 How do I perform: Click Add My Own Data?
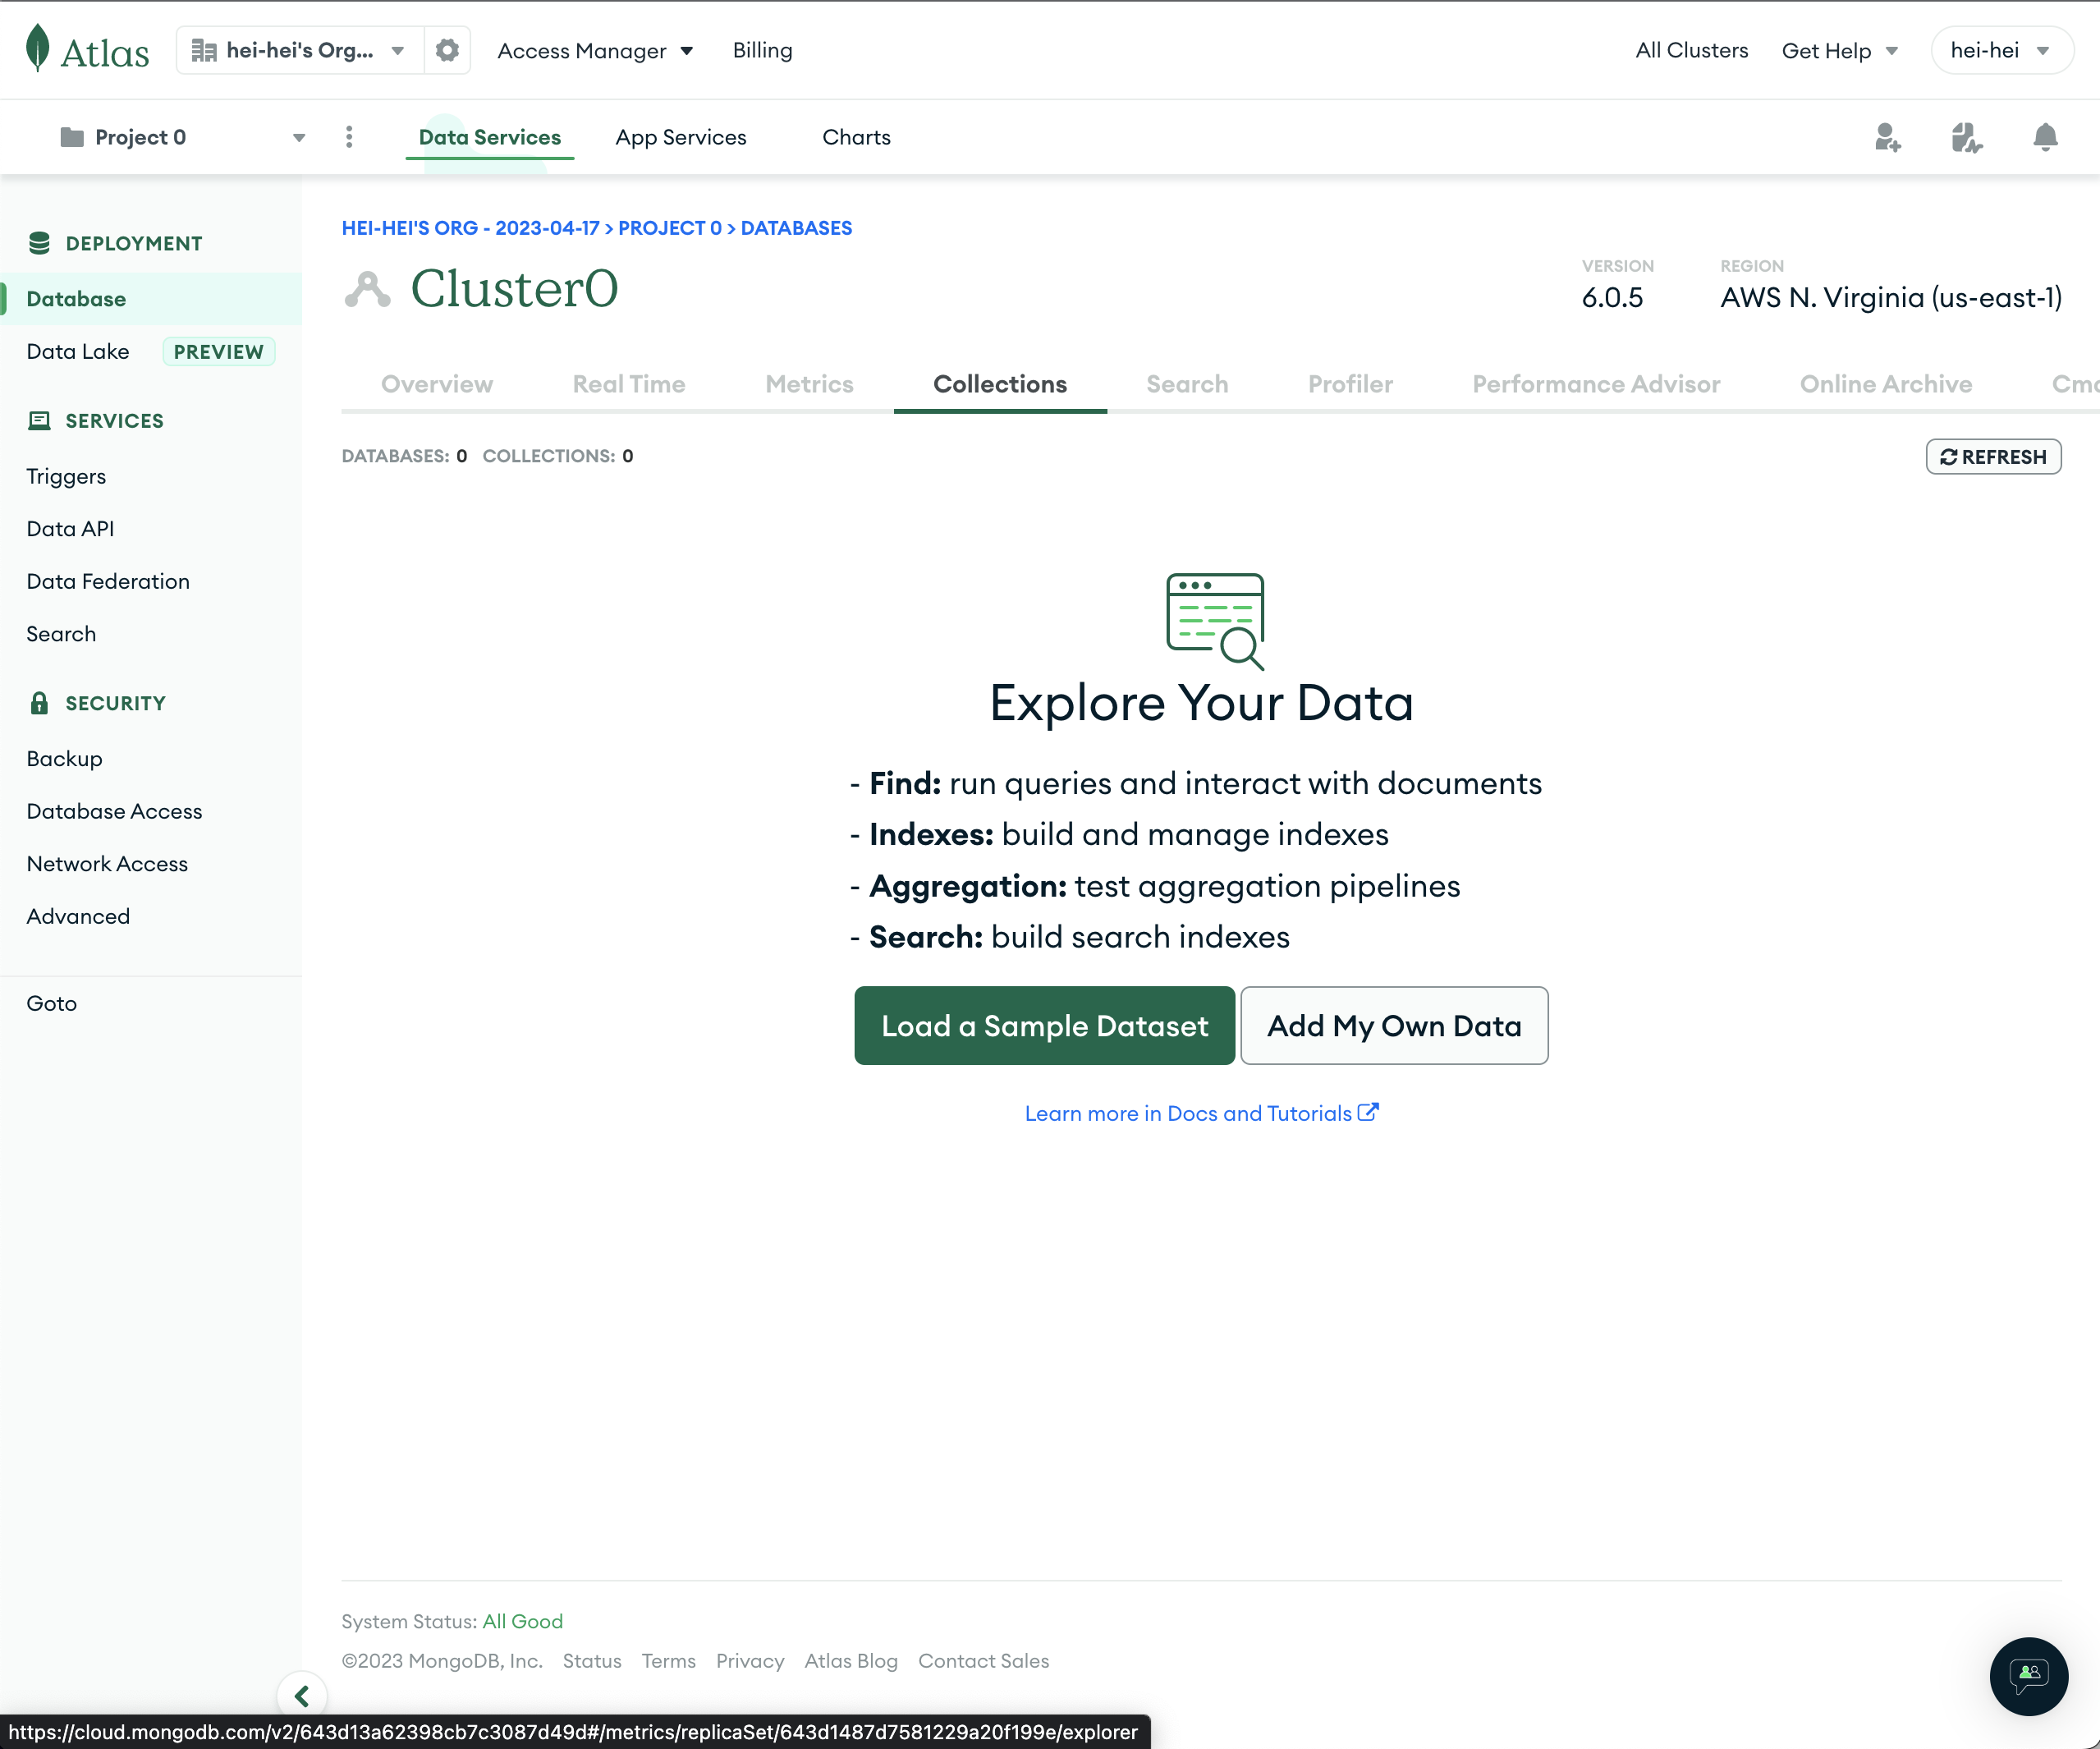click(x=1394, y=1025)
